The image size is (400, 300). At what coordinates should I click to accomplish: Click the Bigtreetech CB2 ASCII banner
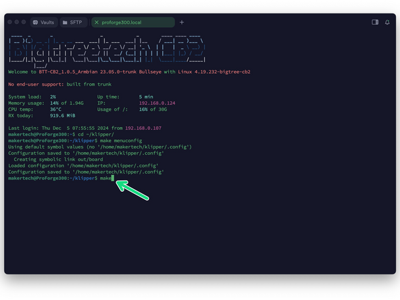point(107,51)
